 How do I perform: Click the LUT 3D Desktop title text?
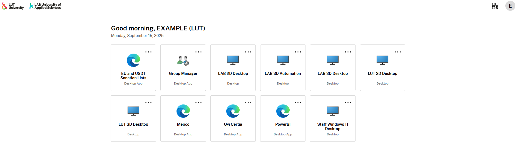tap(133, 124)
